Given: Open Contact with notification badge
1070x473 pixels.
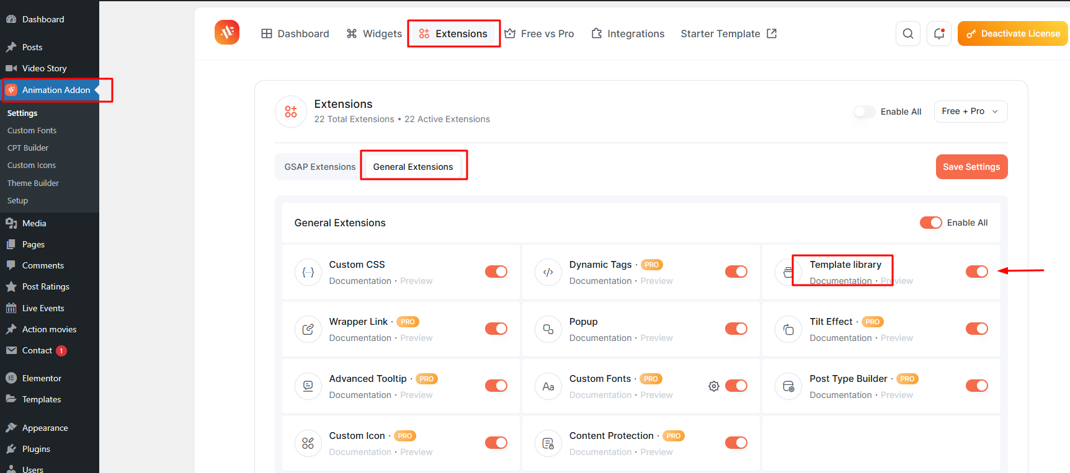Looking at the screenshot, I should tap(50, 350).
